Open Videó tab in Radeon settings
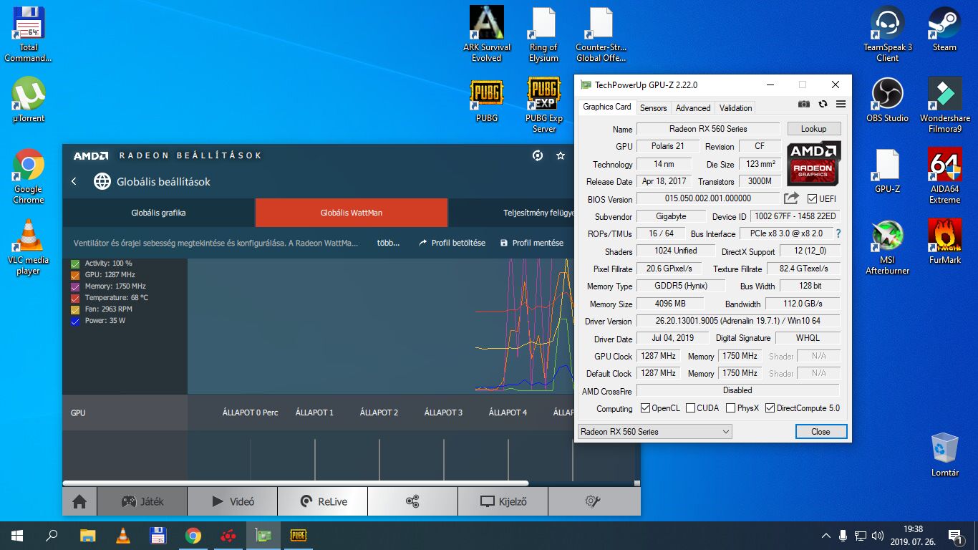This screenshot has width=978, height=550. (233, 501)
